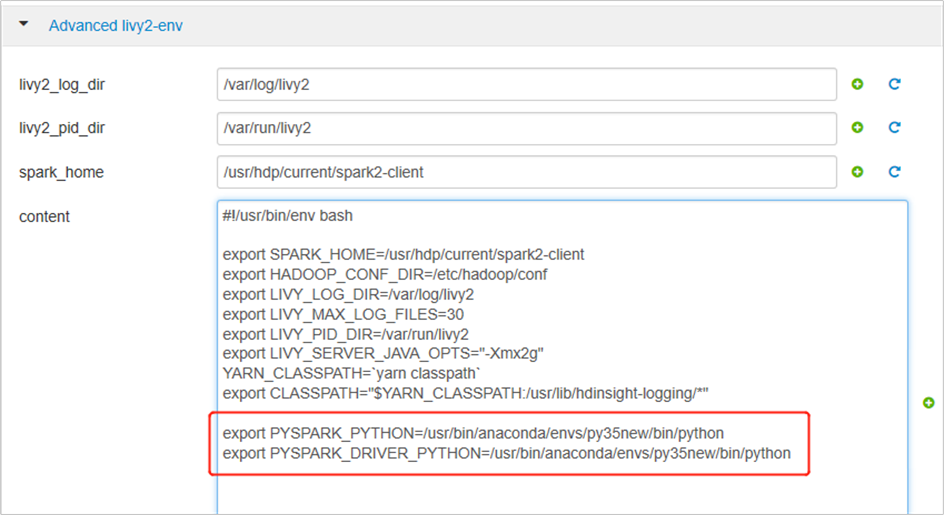The image size is (944, 515).
Task: Click green plus icon beside spark_home
Action: click(857, 172)
